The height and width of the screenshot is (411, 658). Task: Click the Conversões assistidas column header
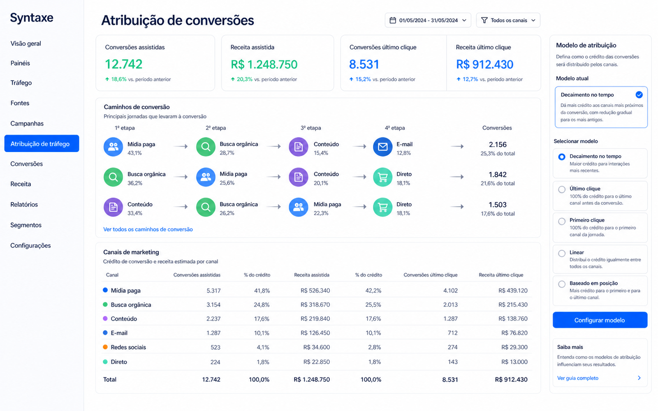tap(197, 275)
